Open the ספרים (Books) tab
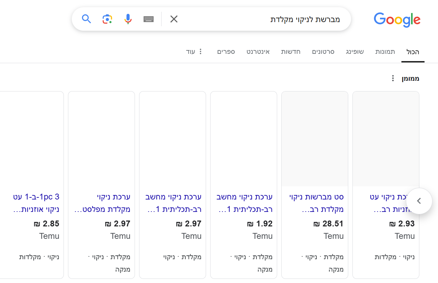 [226, 51]
